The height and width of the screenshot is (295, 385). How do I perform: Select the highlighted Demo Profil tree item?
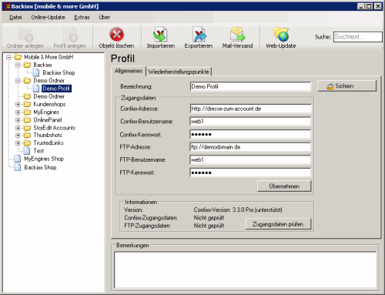56,89
